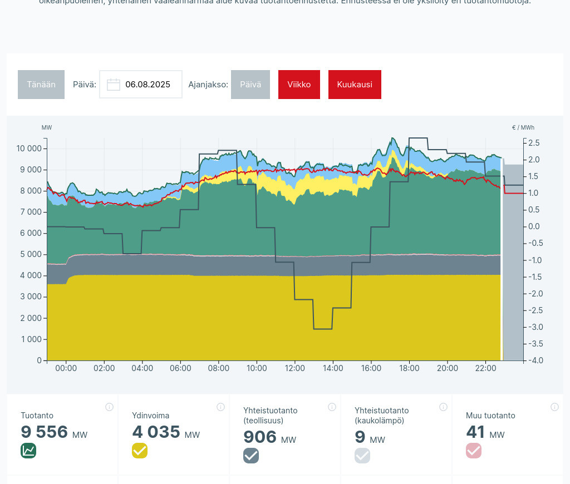Toggle the Tuotanto line chart icon
The width and height of the screenshot is (570, 484).
tap(28, 451)
